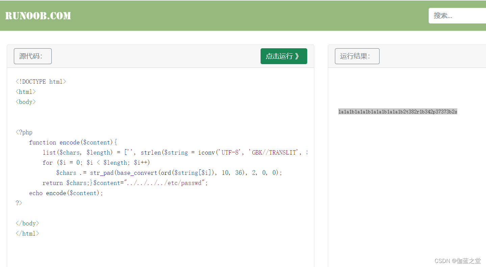This screenshot has height=267, width=486.
Task: Click the </body> closing tag
Action: (27, 223)
